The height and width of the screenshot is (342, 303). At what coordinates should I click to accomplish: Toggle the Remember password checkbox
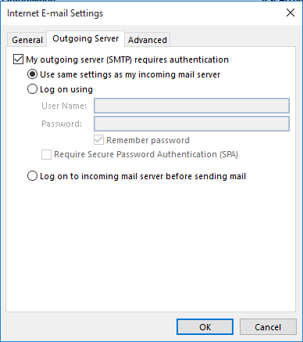coord(98,140)
